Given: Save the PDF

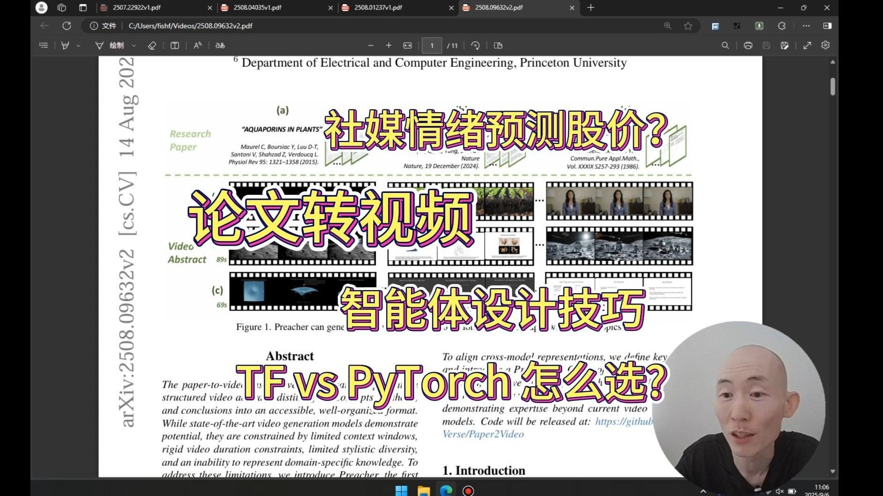Looking at the screenshot, I should [766, 45].
